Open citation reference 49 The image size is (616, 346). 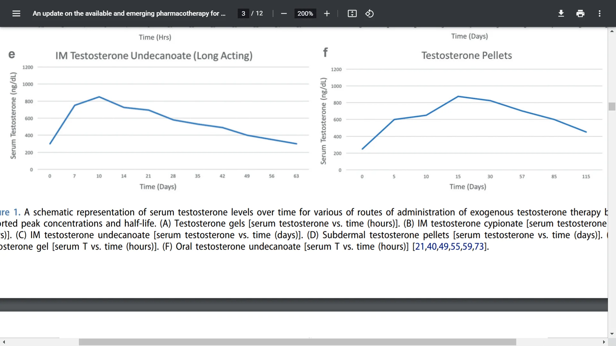pos(443,247)
